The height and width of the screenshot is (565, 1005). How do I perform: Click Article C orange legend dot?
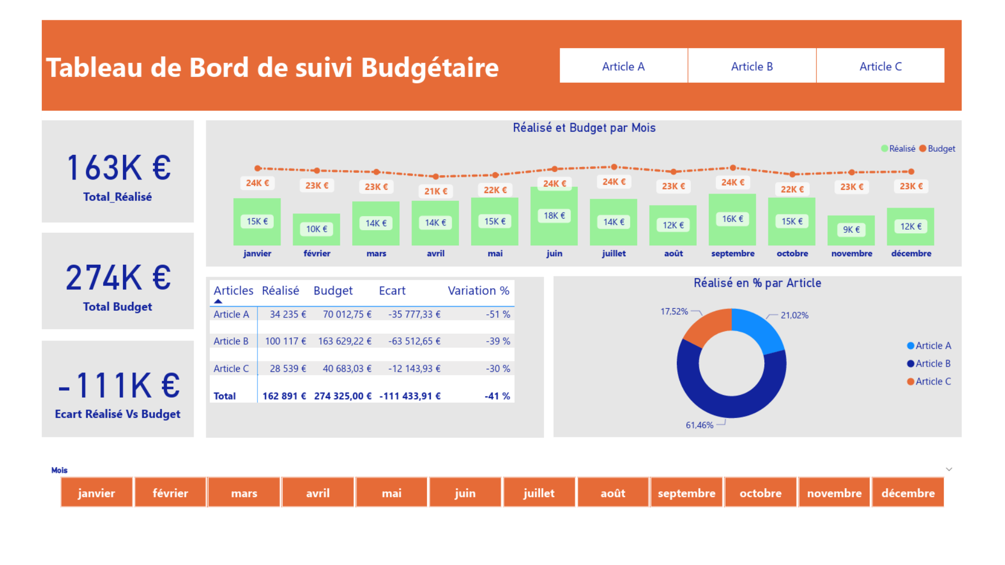(x=911, y=381)
